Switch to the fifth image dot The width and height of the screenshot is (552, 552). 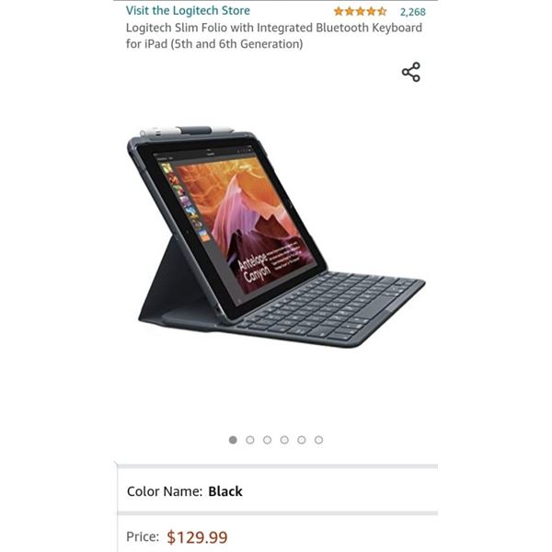pos(302,440)
